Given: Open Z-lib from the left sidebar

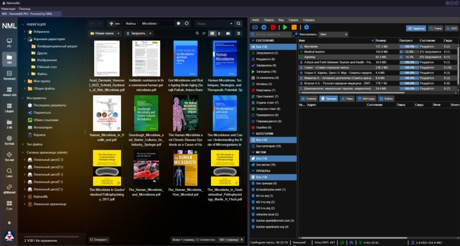Looking at the screenshot, I should pyautogui.click(x=10, y=124).
